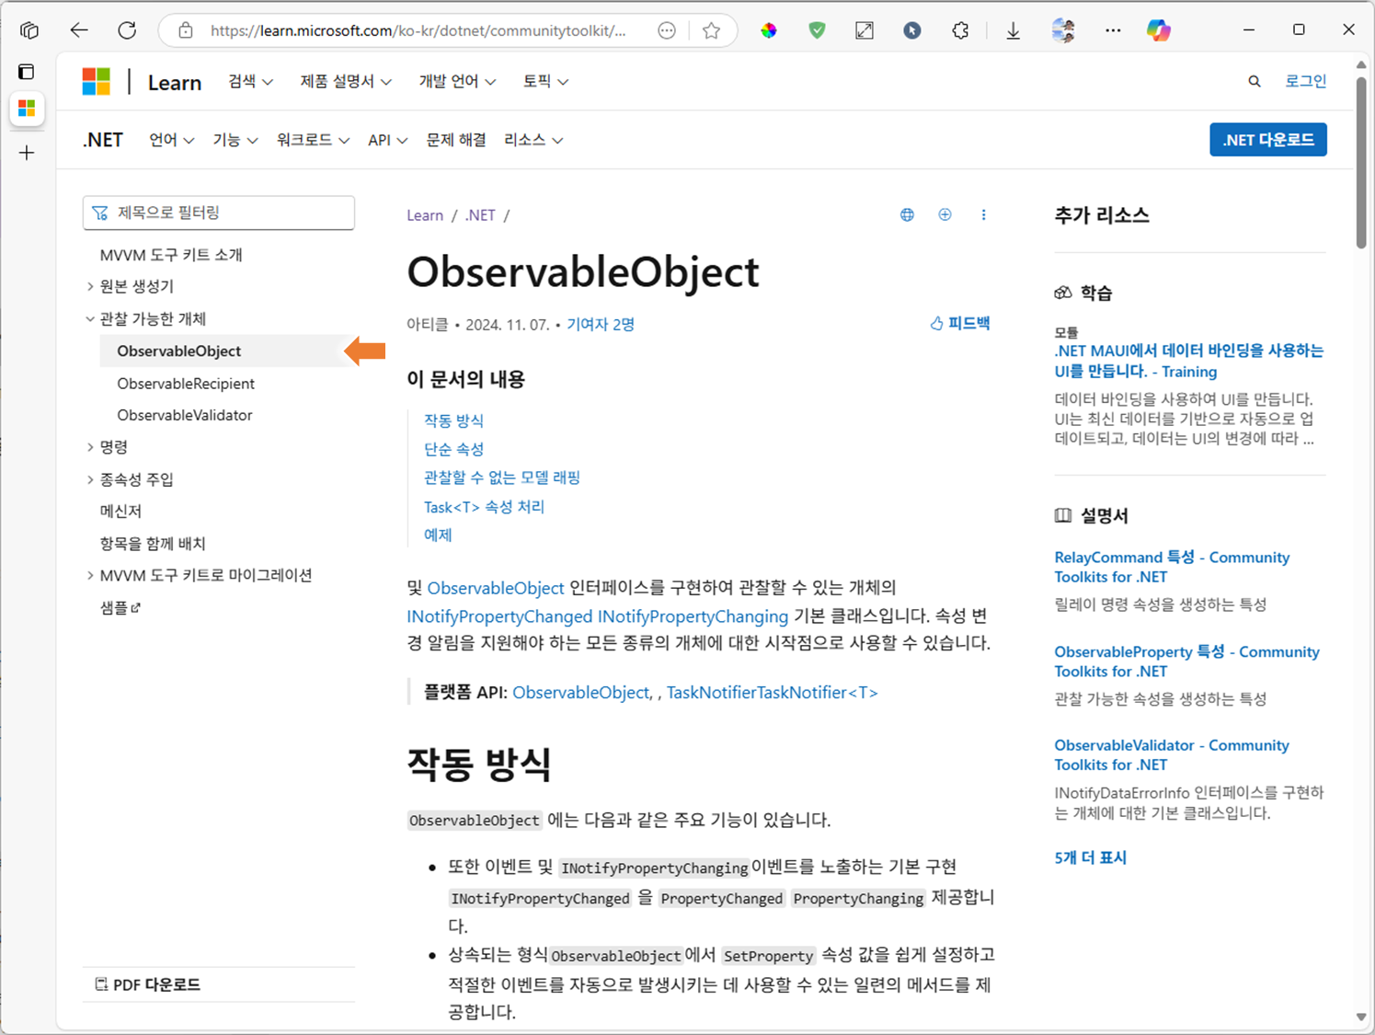Expand the 제품 설명서 dropdown
Screen dimensions: 1375x1035
pyautogui.click(x=346, y=81)
